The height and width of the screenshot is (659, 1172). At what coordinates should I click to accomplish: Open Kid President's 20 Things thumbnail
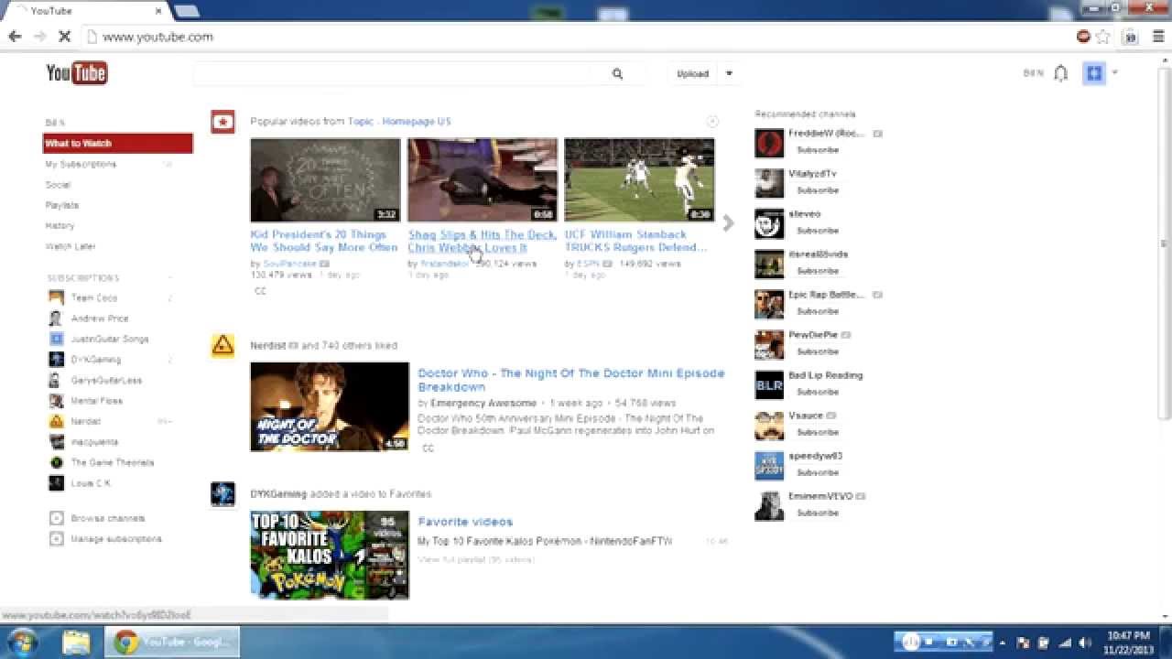pyautogui.click(x=325, y=180)
